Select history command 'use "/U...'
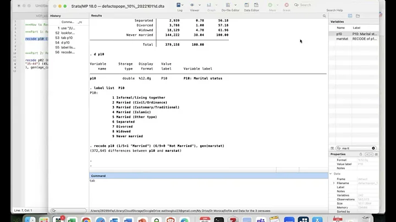 tap(68, 28)
